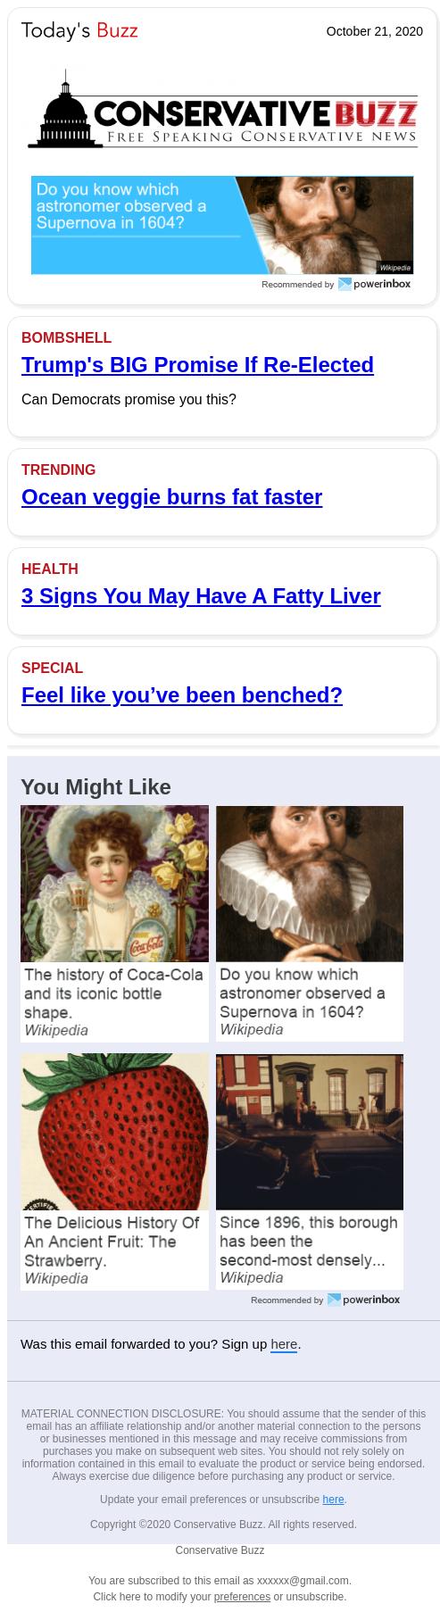440x1612 pixels.
Task: Open the history of Coca-Cola article text
Action: [x=113, y=993]
